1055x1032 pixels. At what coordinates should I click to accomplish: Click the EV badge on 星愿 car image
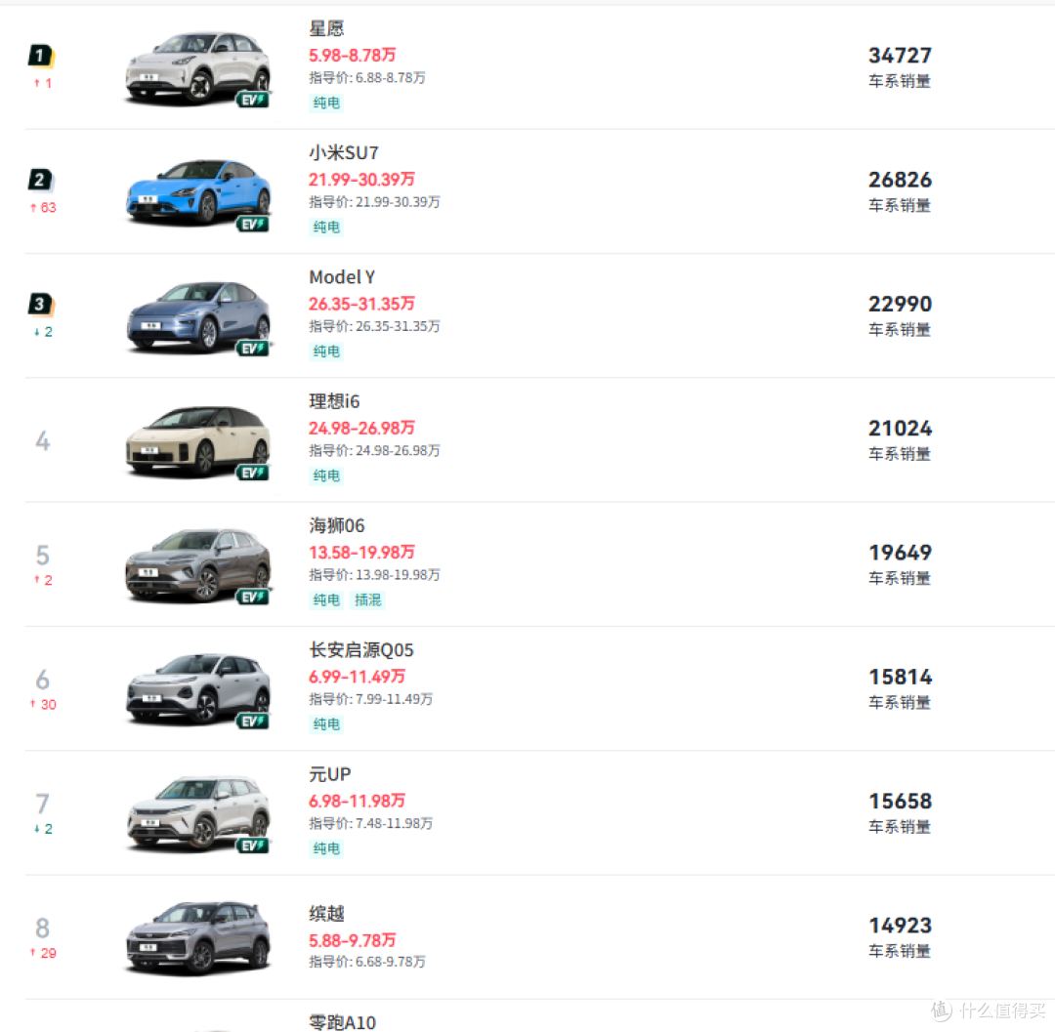253,101
